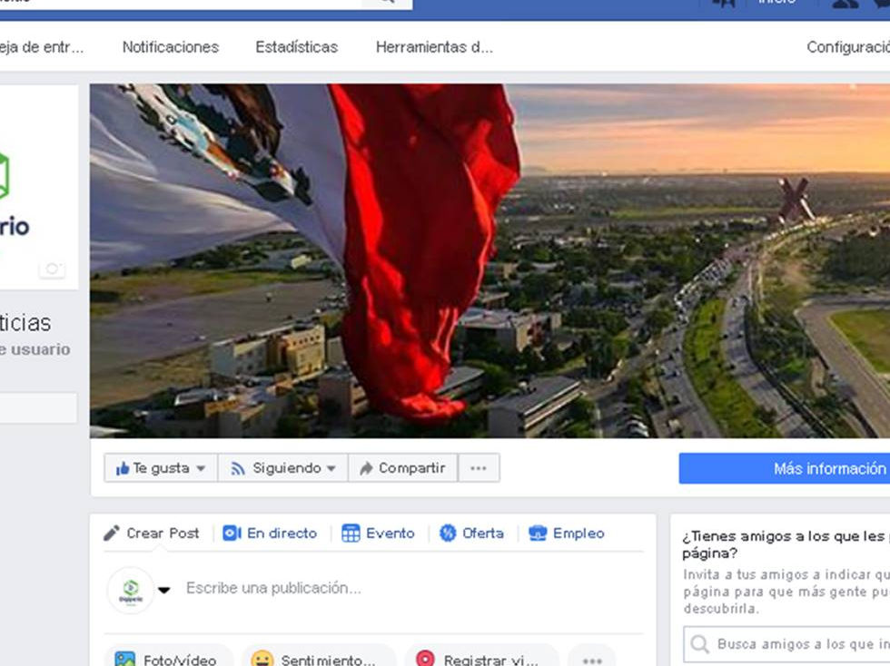Click the Foto/vídeo picture icon
The image size is (890, 666).
tap(125, 659)
